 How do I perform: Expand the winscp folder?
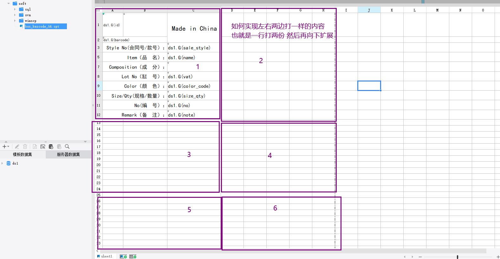15,21
